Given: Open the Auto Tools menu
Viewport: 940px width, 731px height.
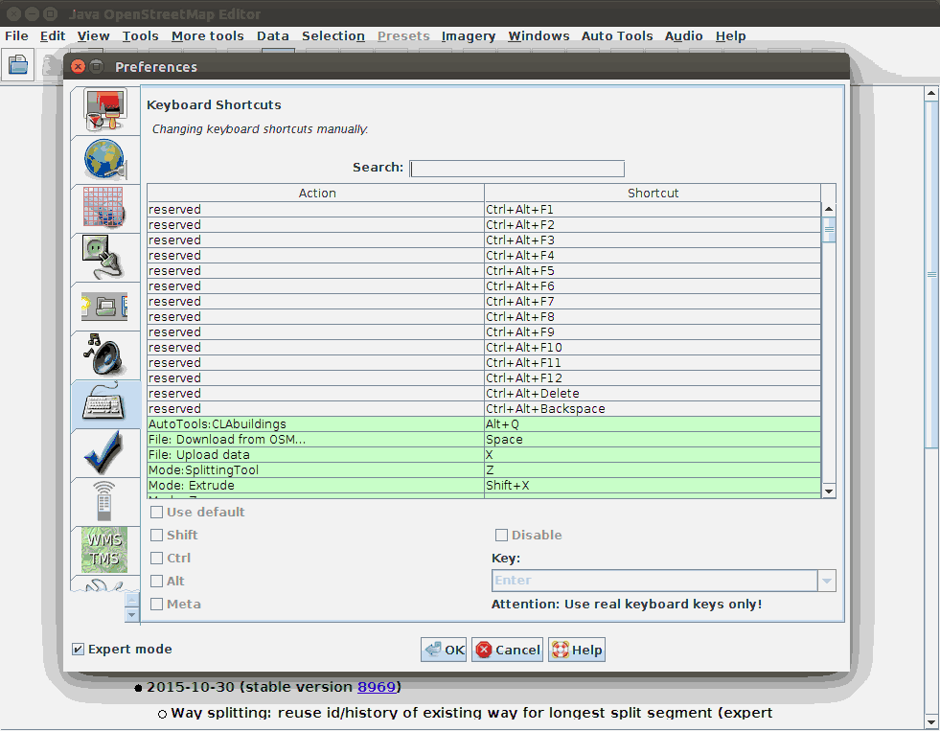Looking at the screenshot, I should click(616, 36).
